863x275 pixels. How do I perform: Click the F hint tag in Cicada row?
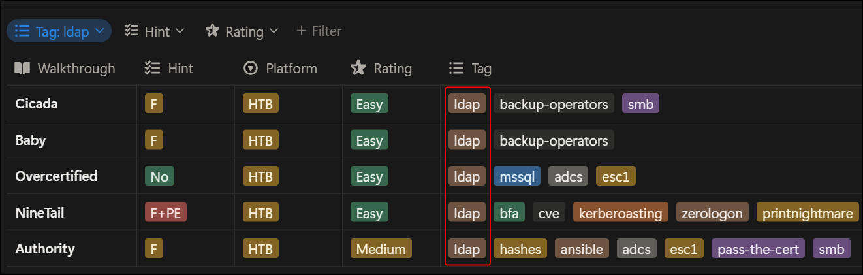tap(153, 103)
